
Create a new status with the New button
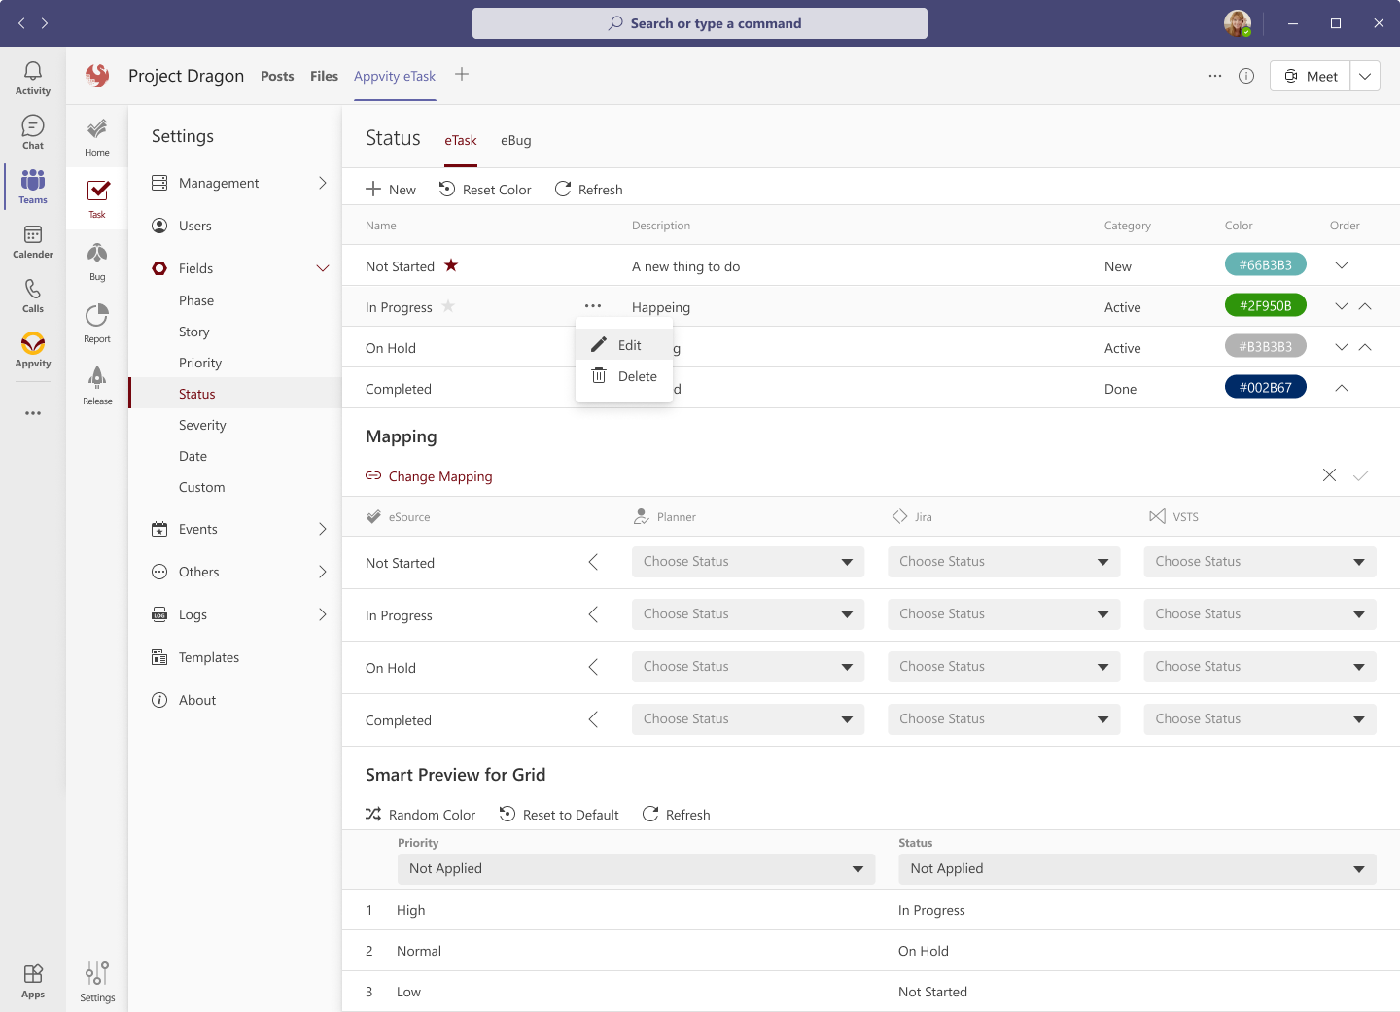tap(390, 189)
